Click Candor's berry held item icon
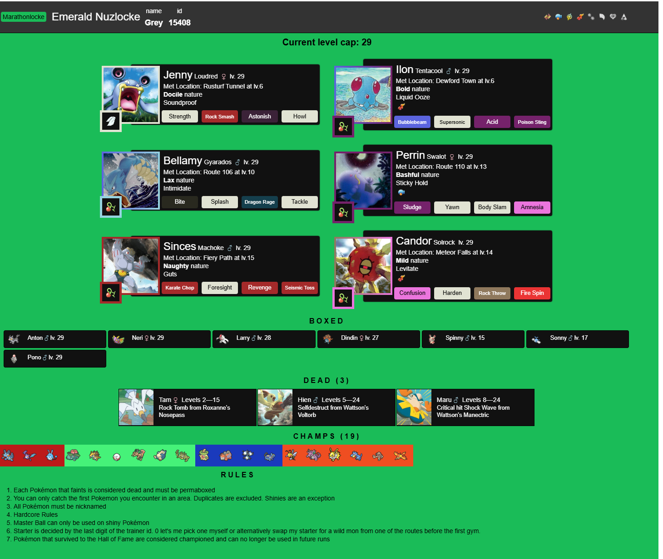This screenshot has width=663, height=559. point(343,298)
